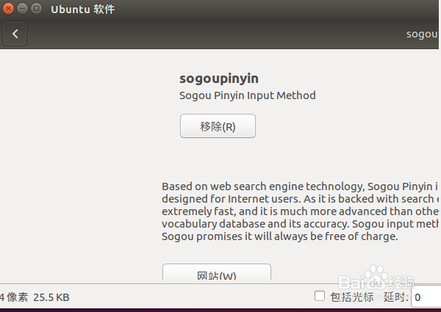Enable the 包括光标 checkbox
The width and height of the screenshot is (441, 312).
(x=320, y=296)
